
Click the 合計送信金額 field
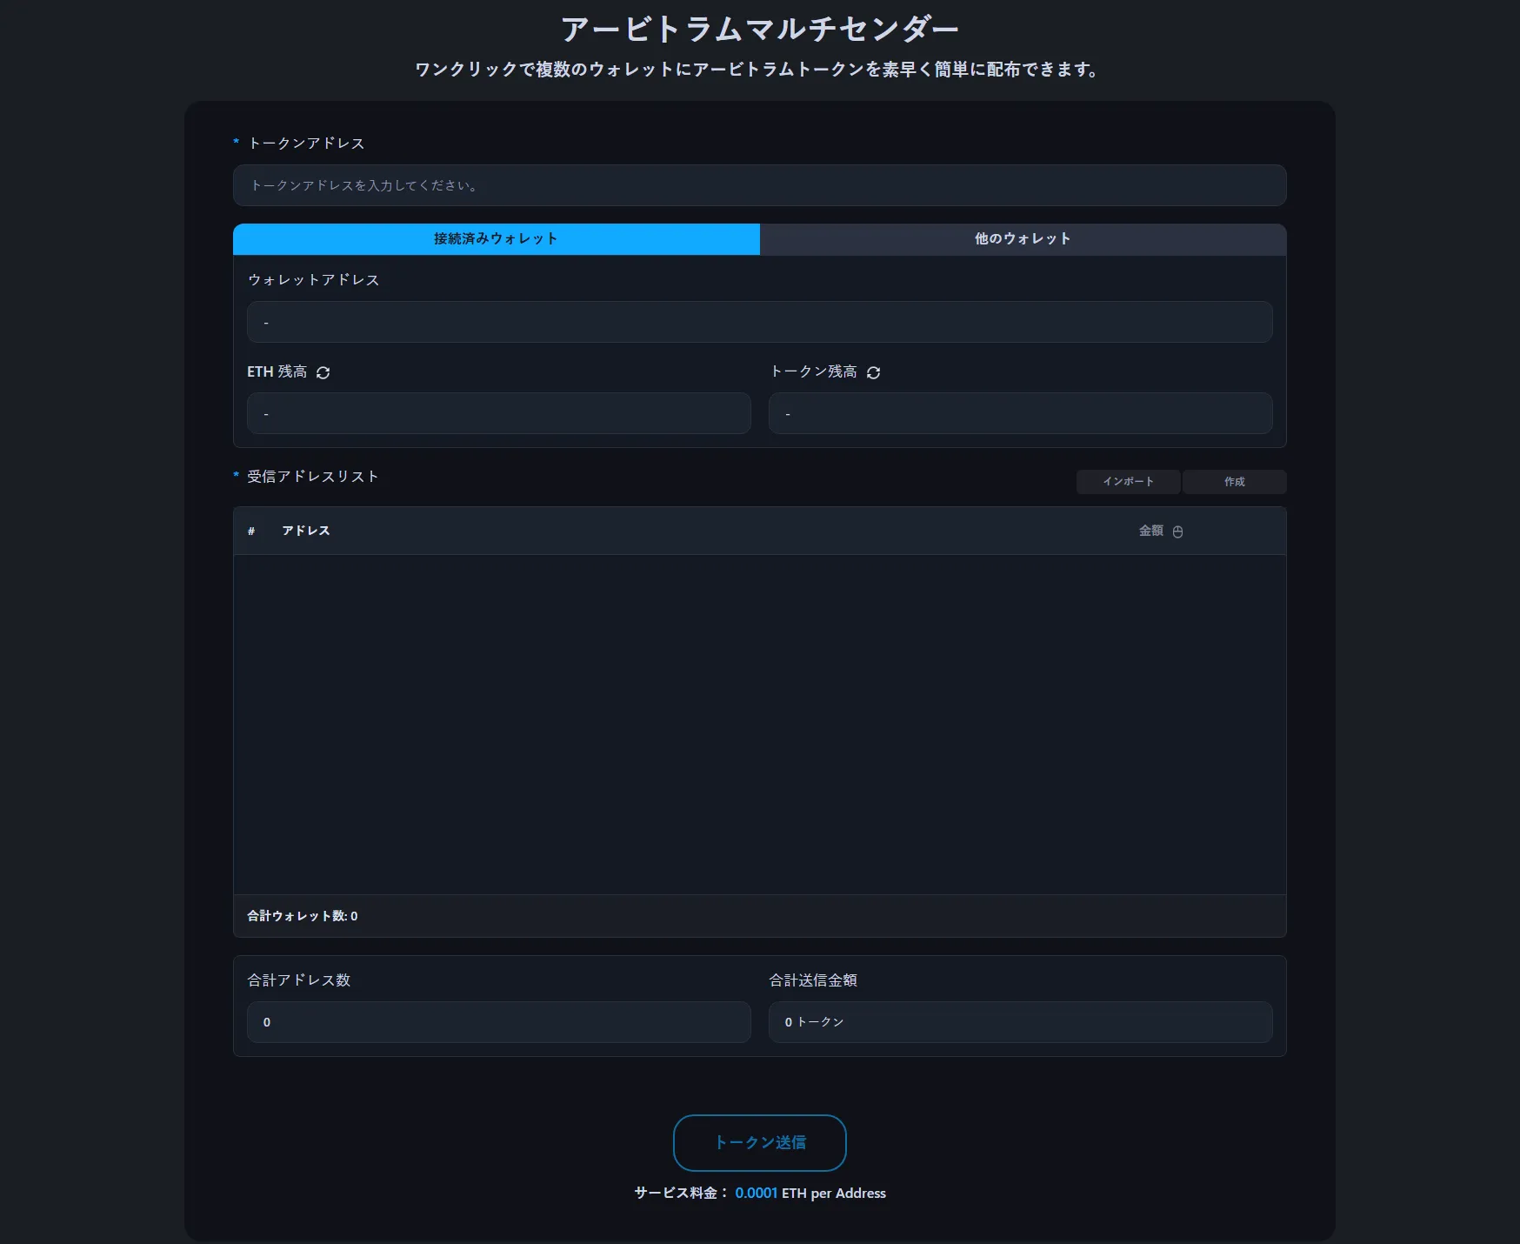[x=1020, y=1022]
